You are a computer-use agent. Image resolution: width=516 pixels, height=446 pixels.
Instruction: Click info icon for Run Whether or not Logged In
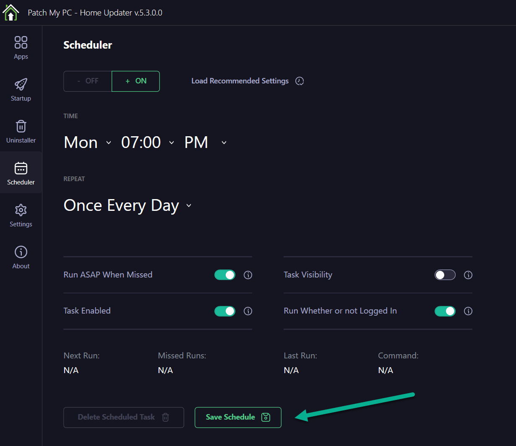468,311
